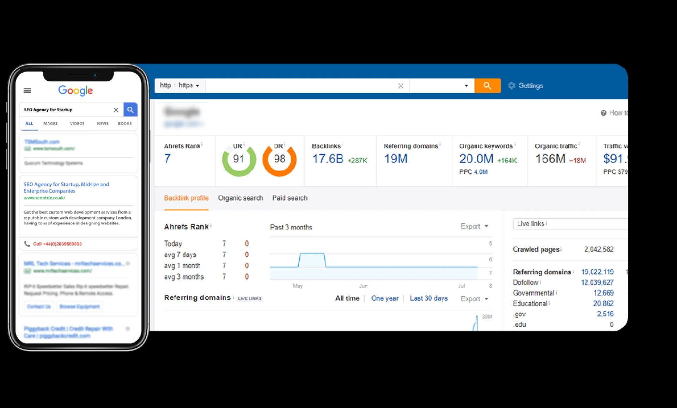This screenshot has height=408, width=677.
Task: Click the 19,022,119 referring domains number
Action: (597, 272)
